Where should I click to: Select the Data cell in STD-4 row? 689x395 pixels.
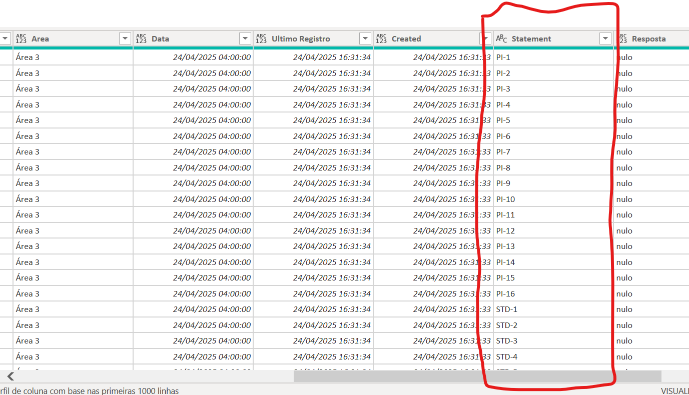point(193,356)
